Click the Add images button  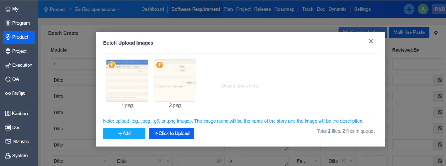(124, 134)
